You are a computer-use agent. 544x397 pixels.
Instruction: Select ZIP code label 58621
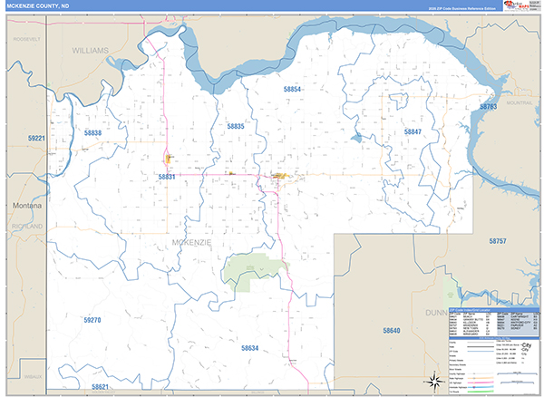(100, 387)
